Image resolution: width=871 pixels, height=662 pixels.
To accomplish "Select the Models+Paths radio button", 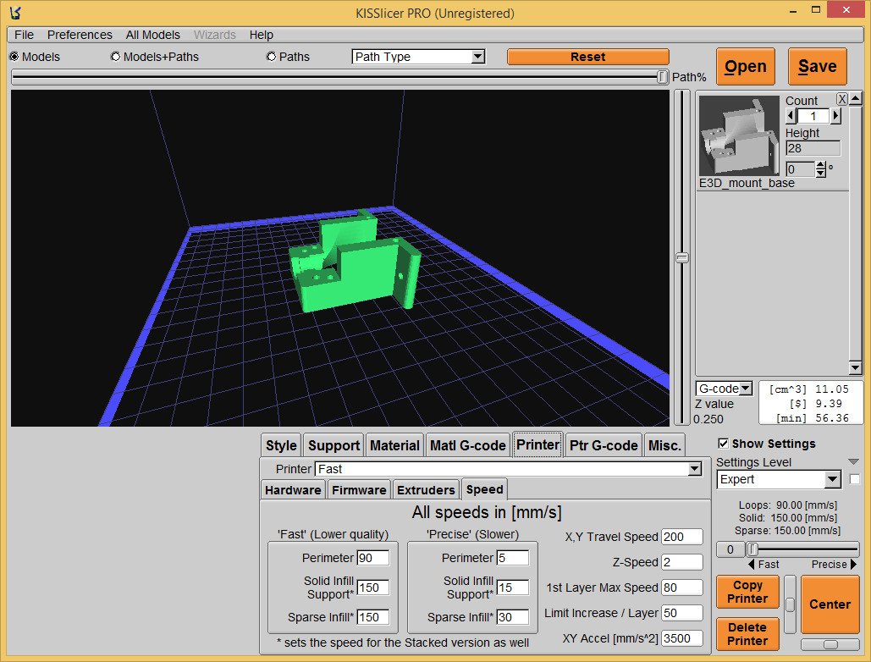I will tap(116, 57).
